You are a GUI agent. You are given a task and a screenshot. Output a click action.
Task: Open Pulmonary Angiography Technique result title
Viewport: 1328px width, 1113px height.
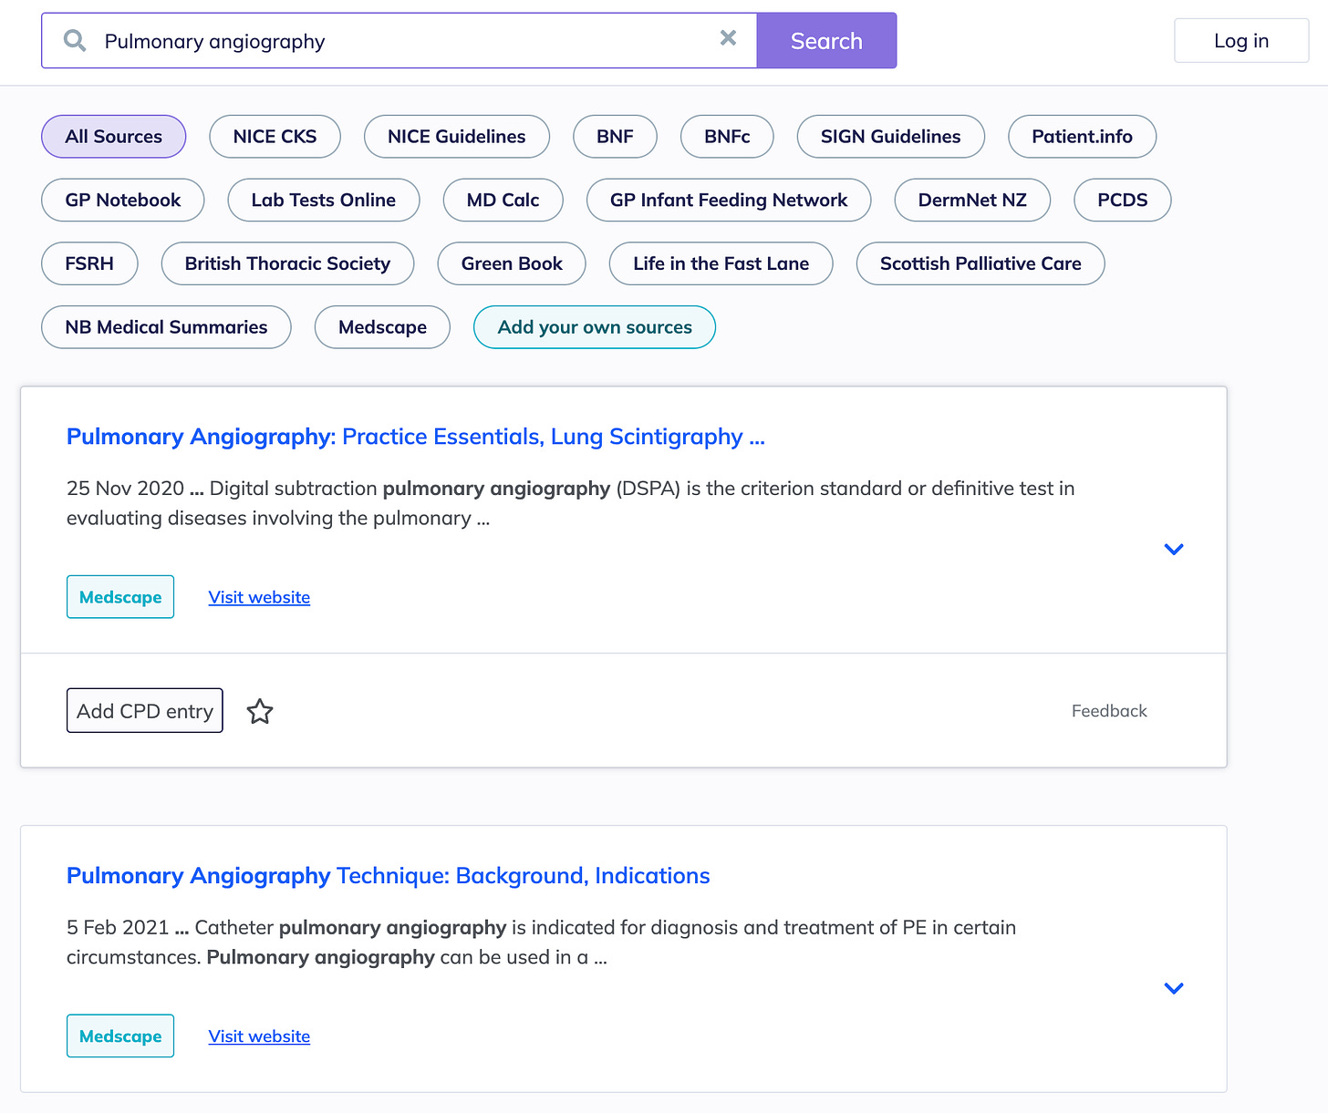[x=389, y=876]
